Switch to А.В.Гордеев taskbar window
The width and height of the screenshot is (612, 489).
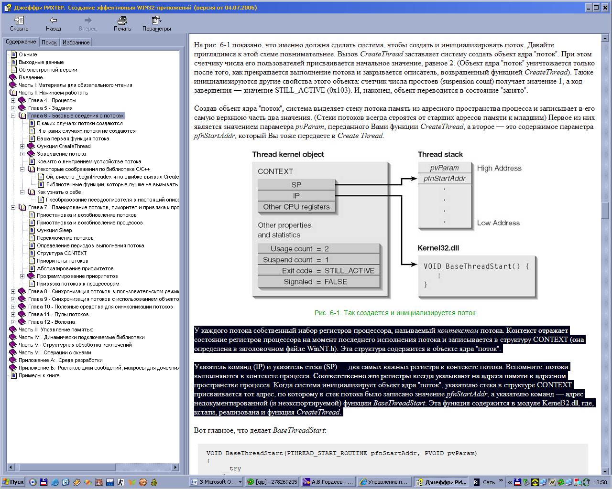click(x=328, y=482)
